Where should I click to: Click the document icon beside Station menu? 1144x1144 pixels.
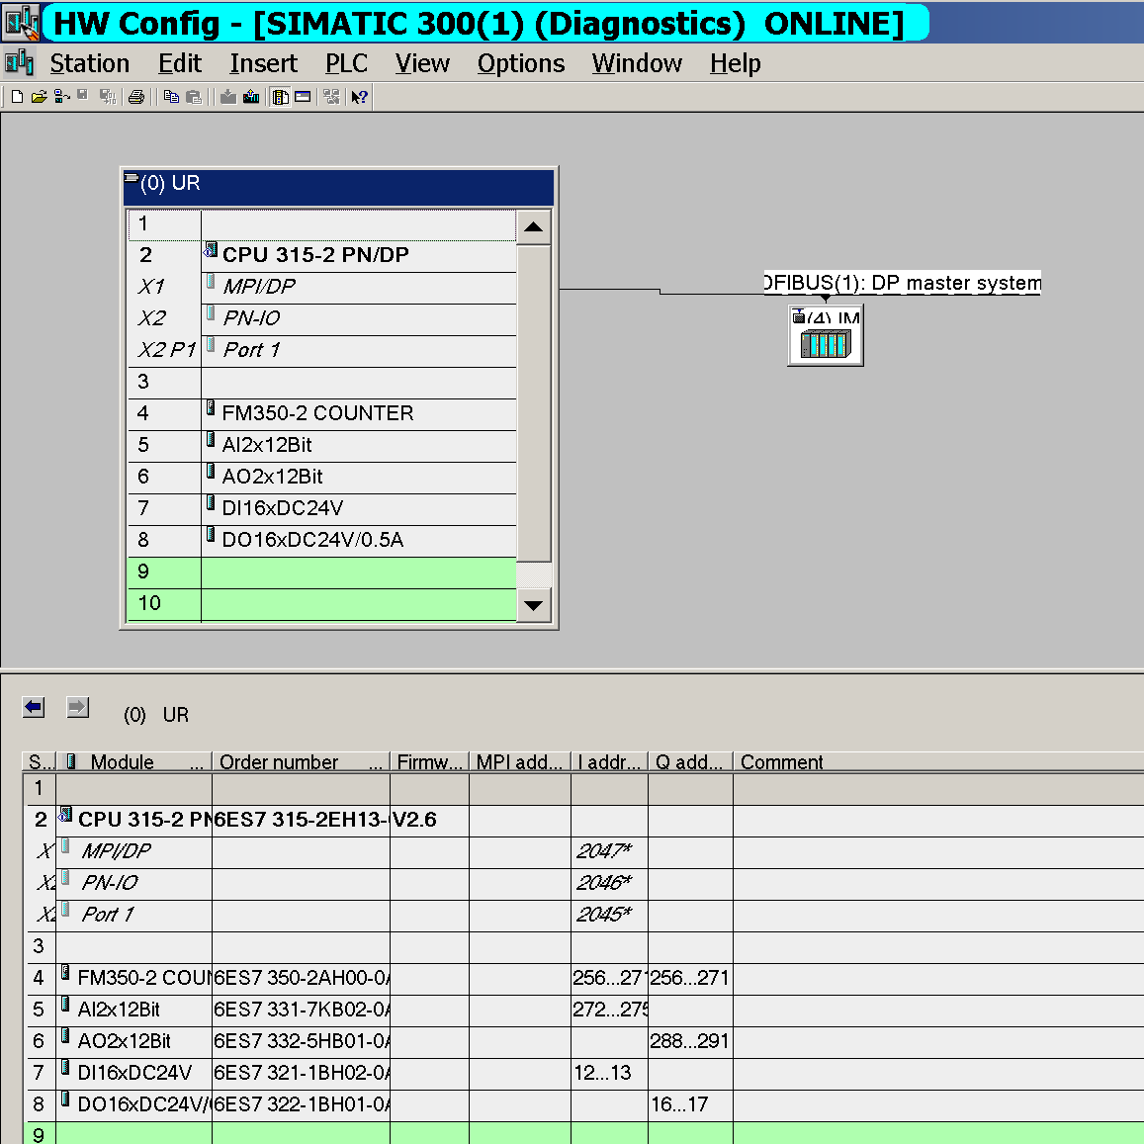point(19,63)
